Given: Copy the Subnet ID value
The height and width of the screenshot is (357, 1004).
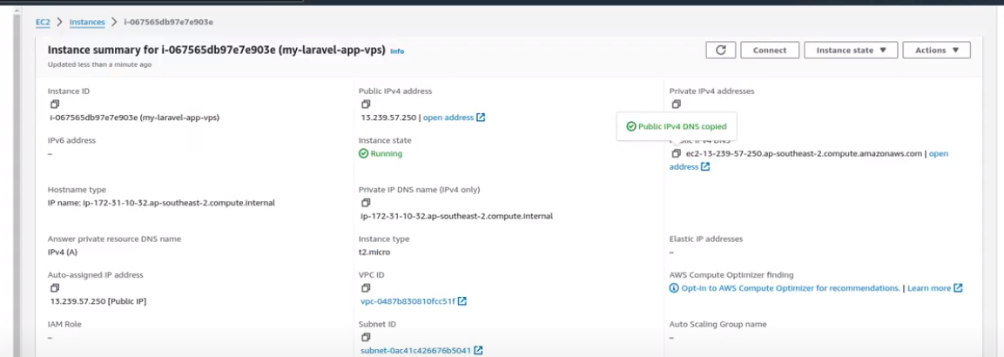Looking at the screenshot, I should 366,337.
